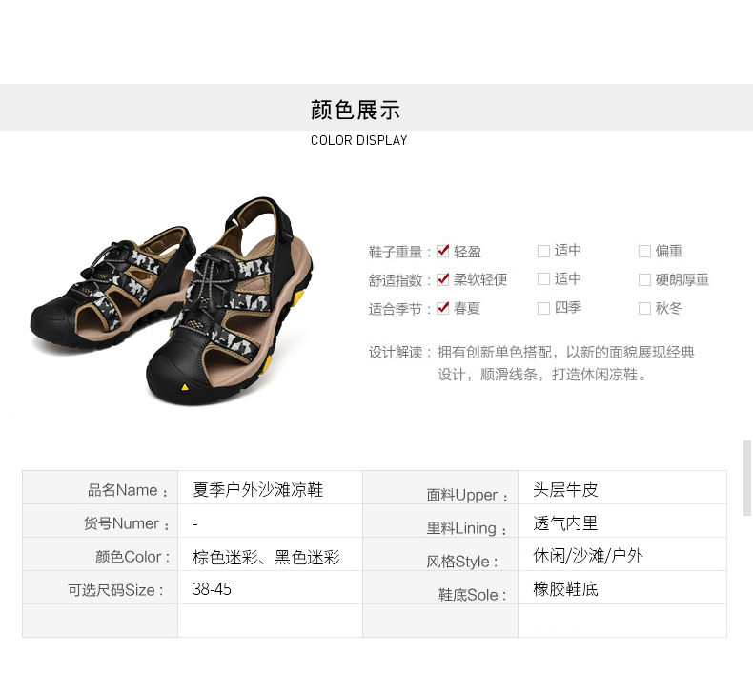
Task: Enable the 硬朗厚重 checkbox
Action: click(x=644, y=279)
